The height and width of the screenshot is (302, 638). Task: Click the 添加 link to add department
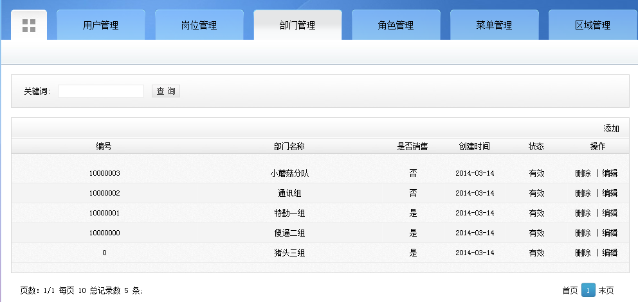click(x=611, y=128)
